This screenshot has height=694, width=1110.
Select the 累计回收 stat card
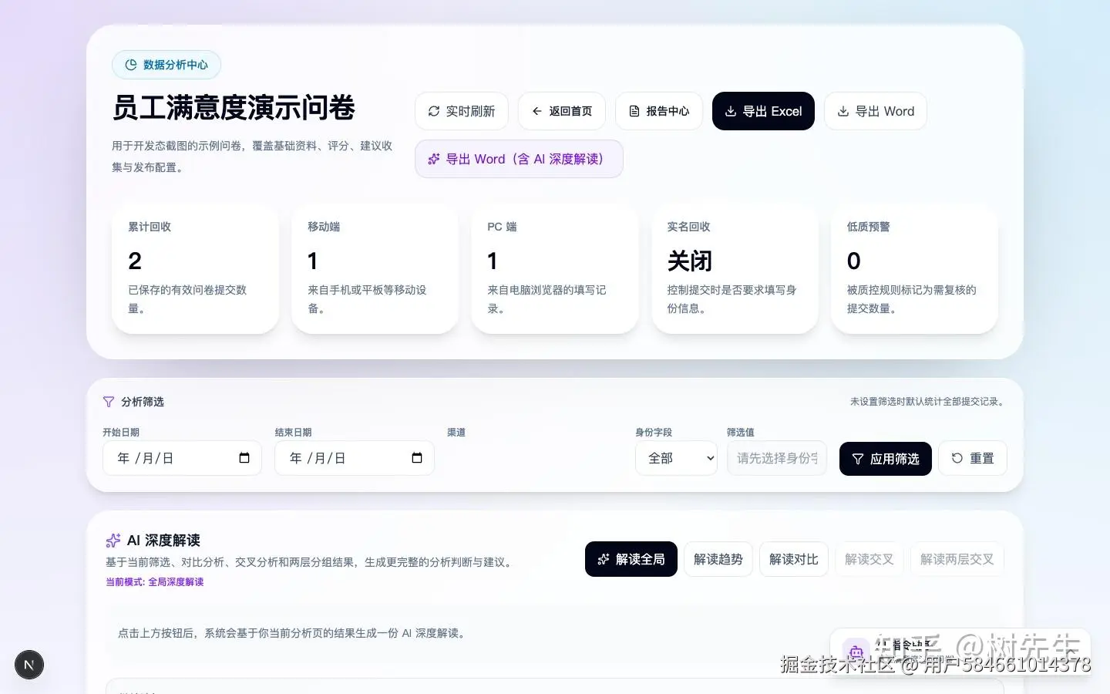click(x=195, y=268)
